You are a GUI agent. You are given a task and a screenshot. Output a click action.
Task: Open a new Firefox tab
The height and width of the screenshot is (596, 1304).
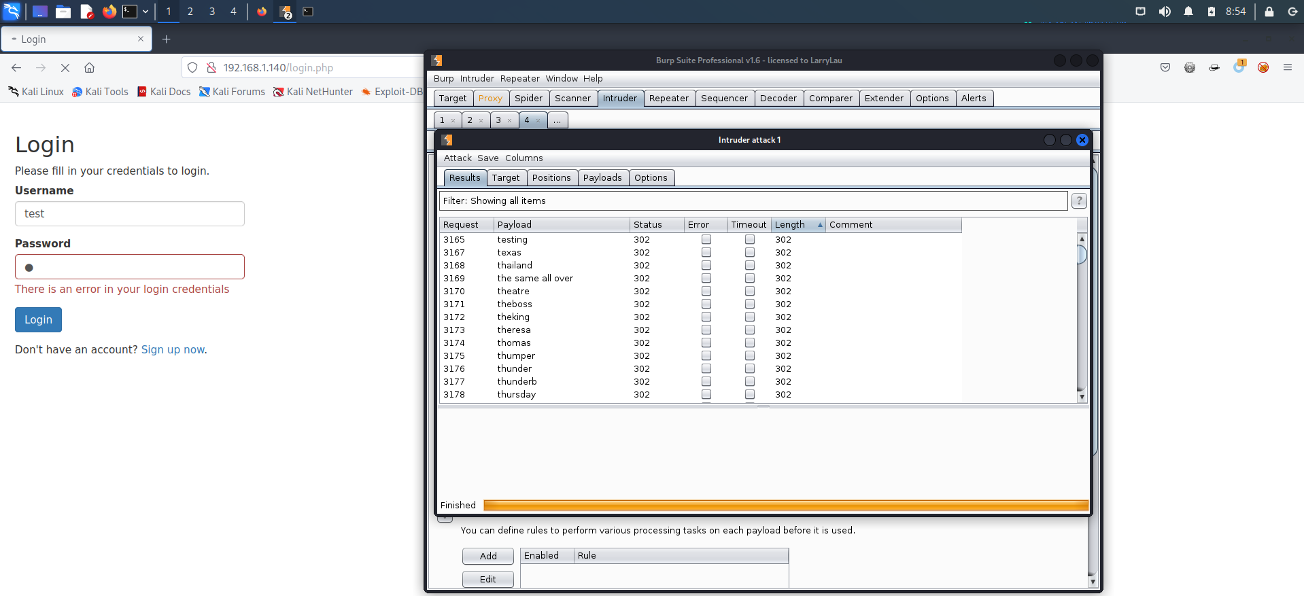tap(166, 39)
